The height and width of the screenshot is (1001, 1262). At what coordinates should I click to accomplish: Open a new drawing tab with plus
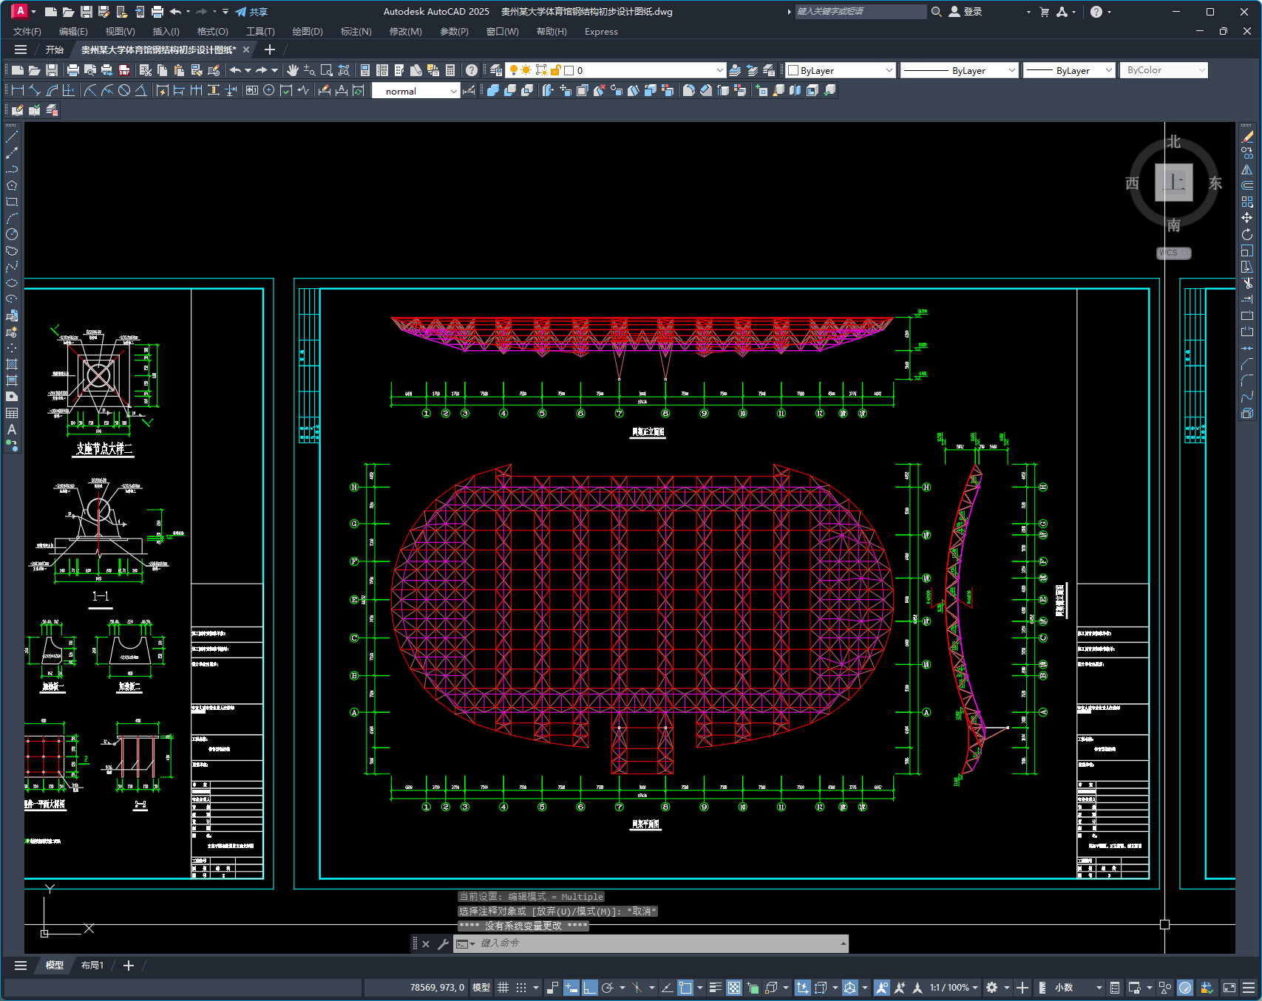(x=270, y=49)
